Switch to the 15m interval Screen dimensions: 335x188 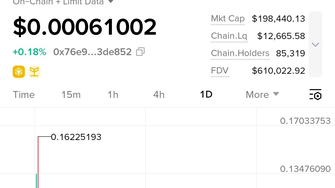[x=71, y=94]
